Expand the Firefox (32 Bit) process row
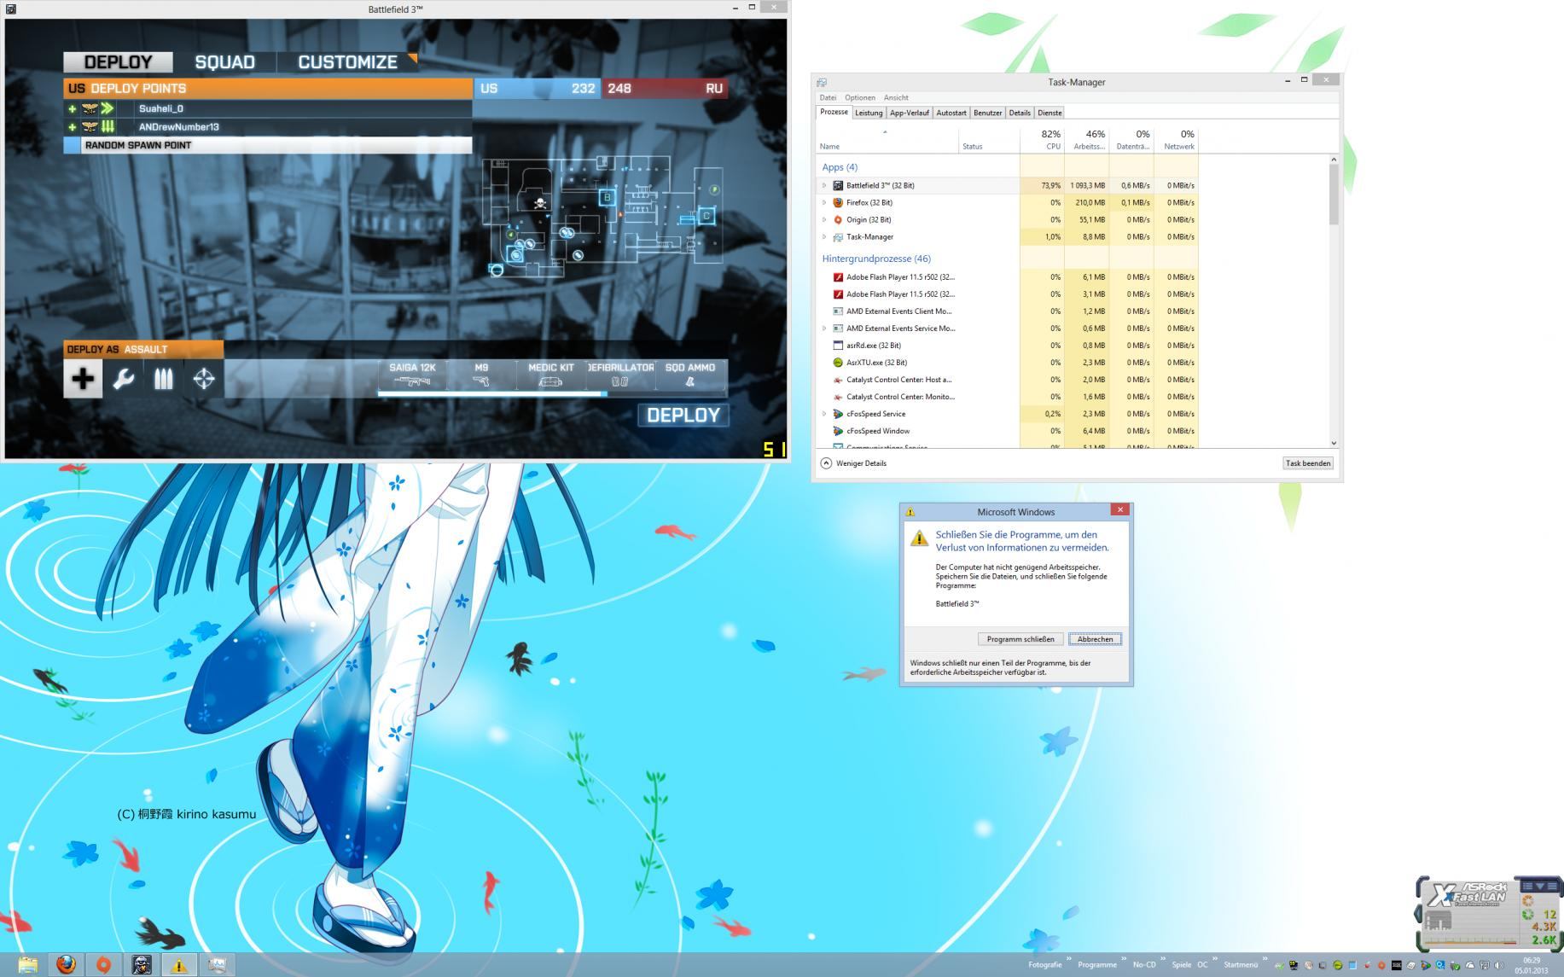This screenshot has width=1564, height=977. point(824,202)
